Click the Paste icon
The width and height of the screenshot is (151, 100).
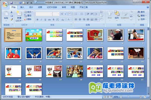point(6,13)
